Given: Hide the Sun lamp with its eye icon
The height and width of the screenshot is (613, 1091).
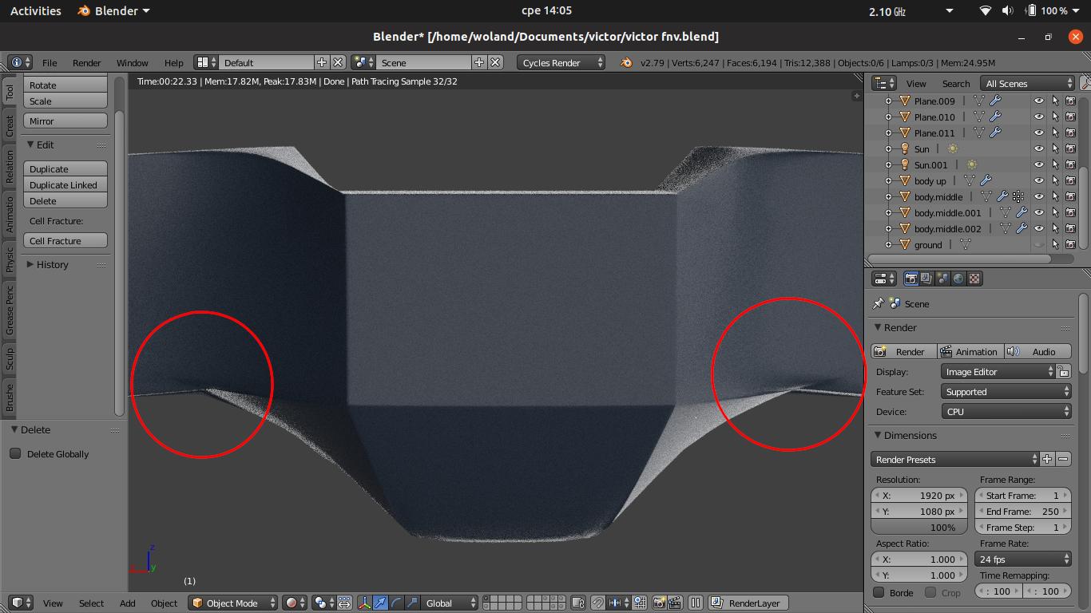Looking at the screenshot, I should coord(1039,149).
